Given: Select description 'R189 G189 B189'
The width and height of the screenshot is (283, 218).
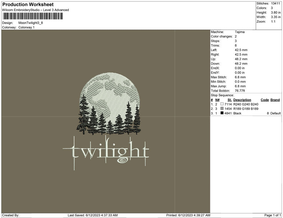Looking at the screenshot, I should click(246, 109).
